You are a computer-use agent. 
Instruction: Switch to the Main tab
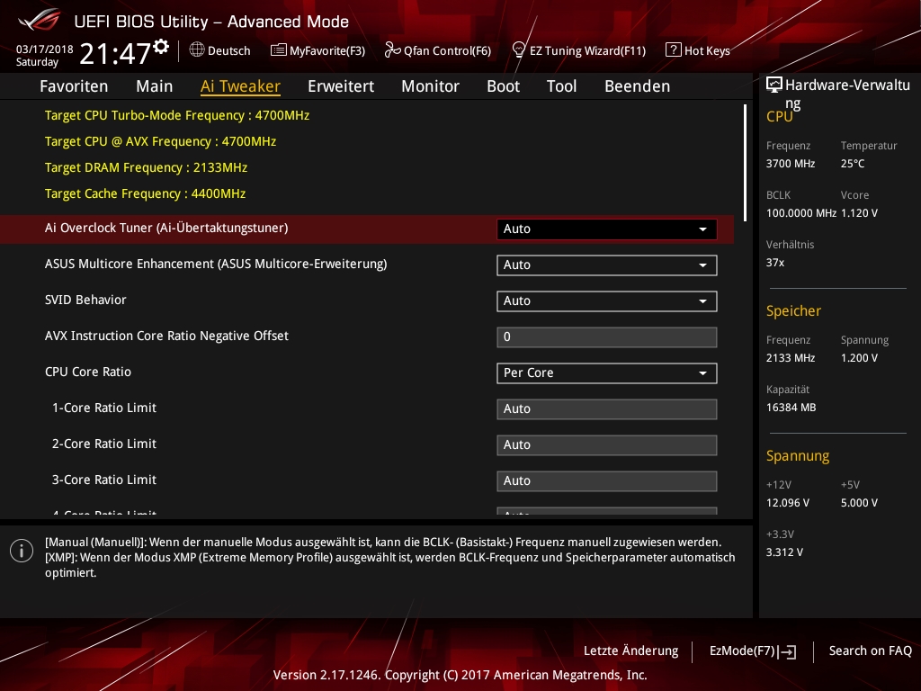155,86
